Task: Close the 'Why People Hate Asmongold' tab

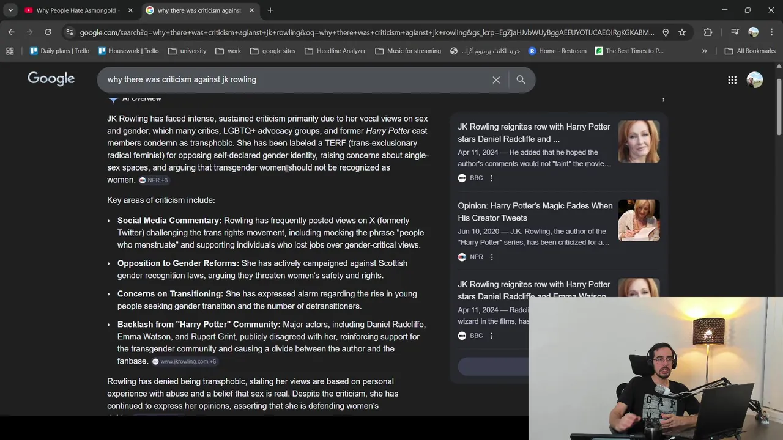Action: (130, 10)
